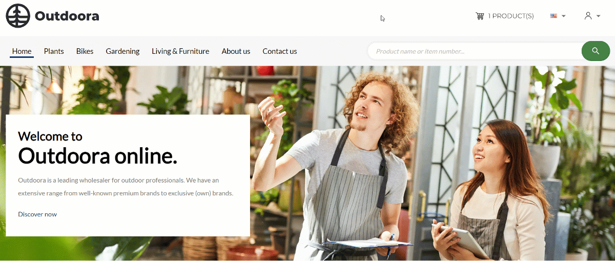Open the Bikes category
This screenshot has width=615, height=261.
(x=85, y=51)
